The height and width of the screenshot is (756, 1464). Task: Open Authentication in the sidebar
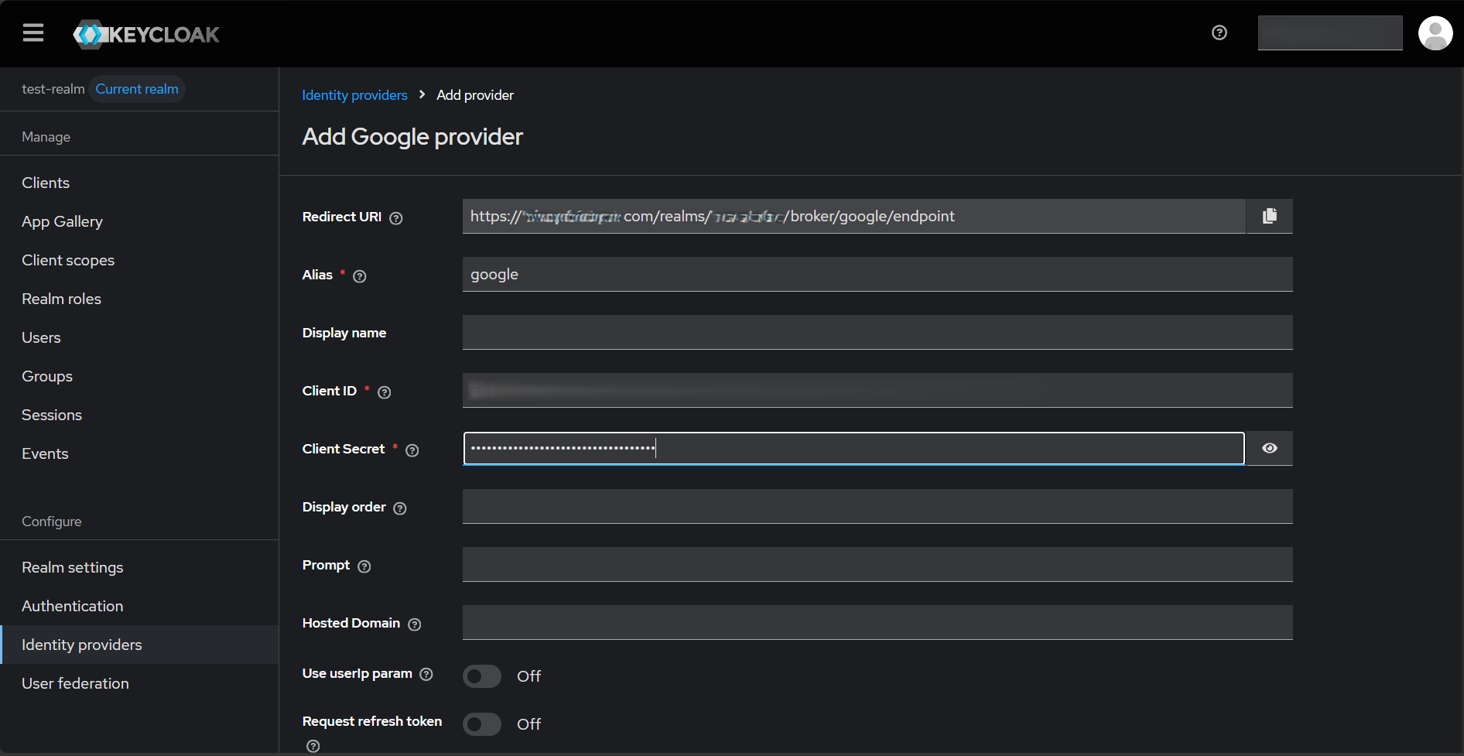(x=139, y=606)
